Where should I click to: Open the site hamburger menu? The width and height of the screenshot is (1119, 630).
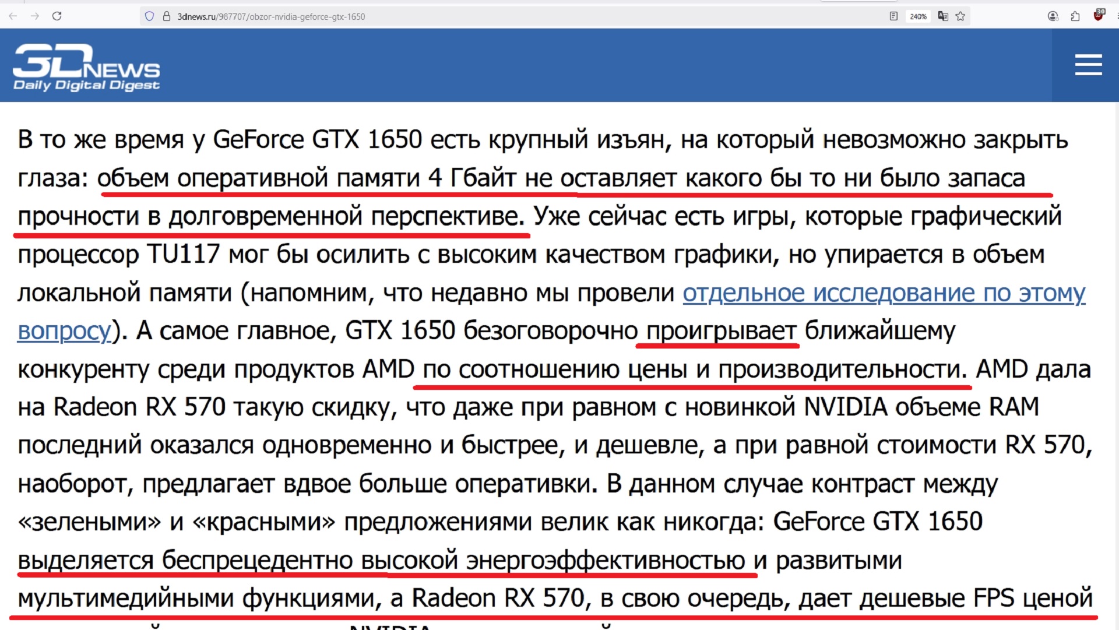pos(1088,65)
